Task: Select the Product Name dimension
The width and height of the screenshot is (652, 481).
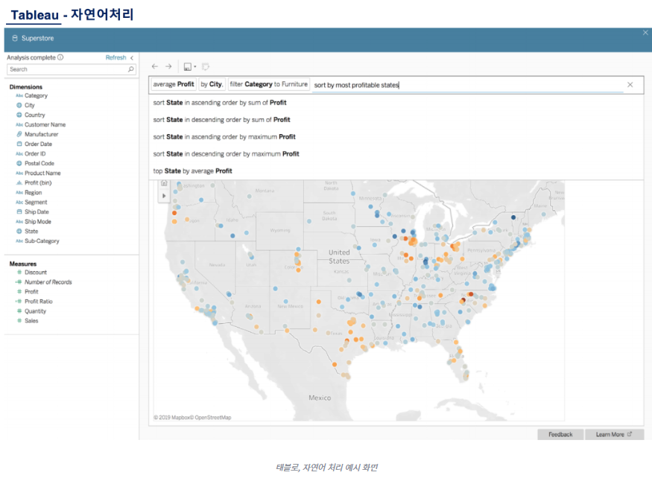Action: tap(42, 173)
